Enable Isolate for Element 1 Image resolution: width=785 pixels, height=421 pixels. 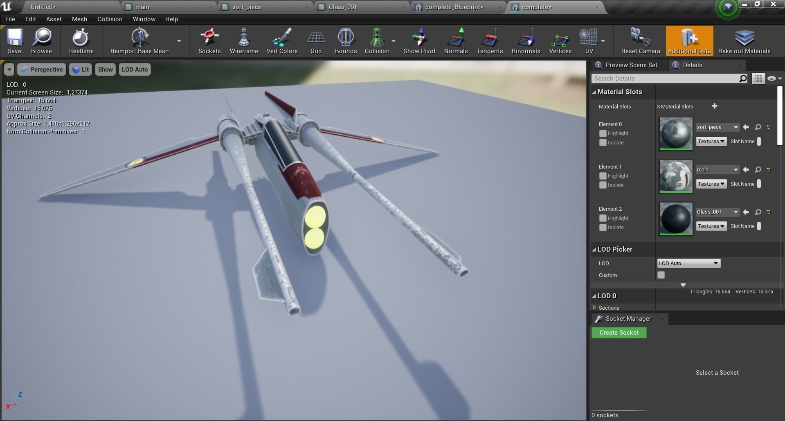(603, 185)
